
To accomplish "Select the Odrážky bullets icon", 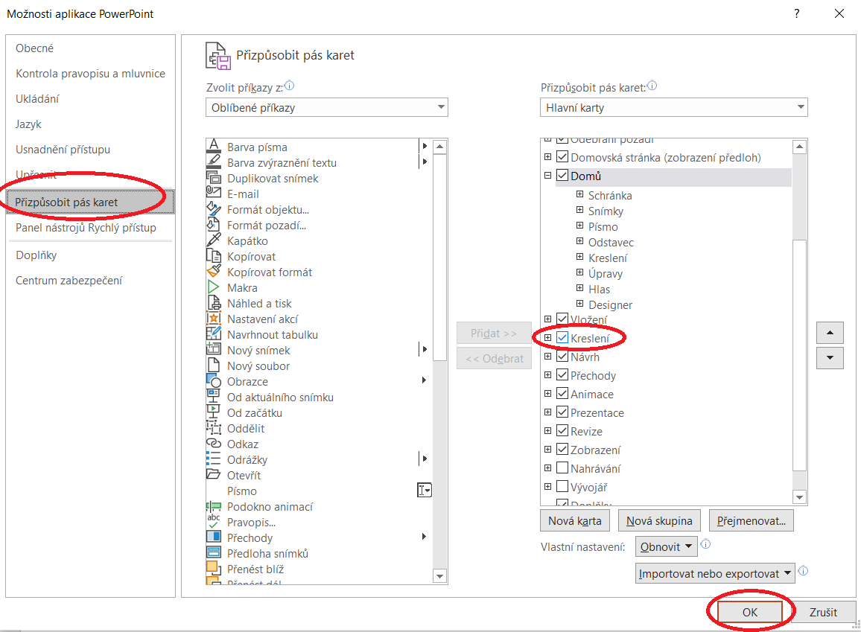I will 213,459.
